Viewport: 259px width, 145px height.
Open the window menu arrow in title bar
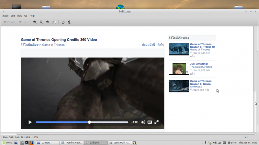3,11
